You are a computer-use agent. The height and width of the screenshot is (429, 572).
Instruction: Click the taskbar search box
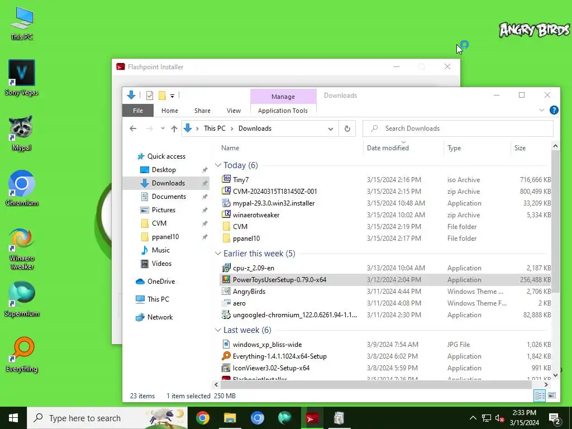pyautogui.click(x=107, y=418)
